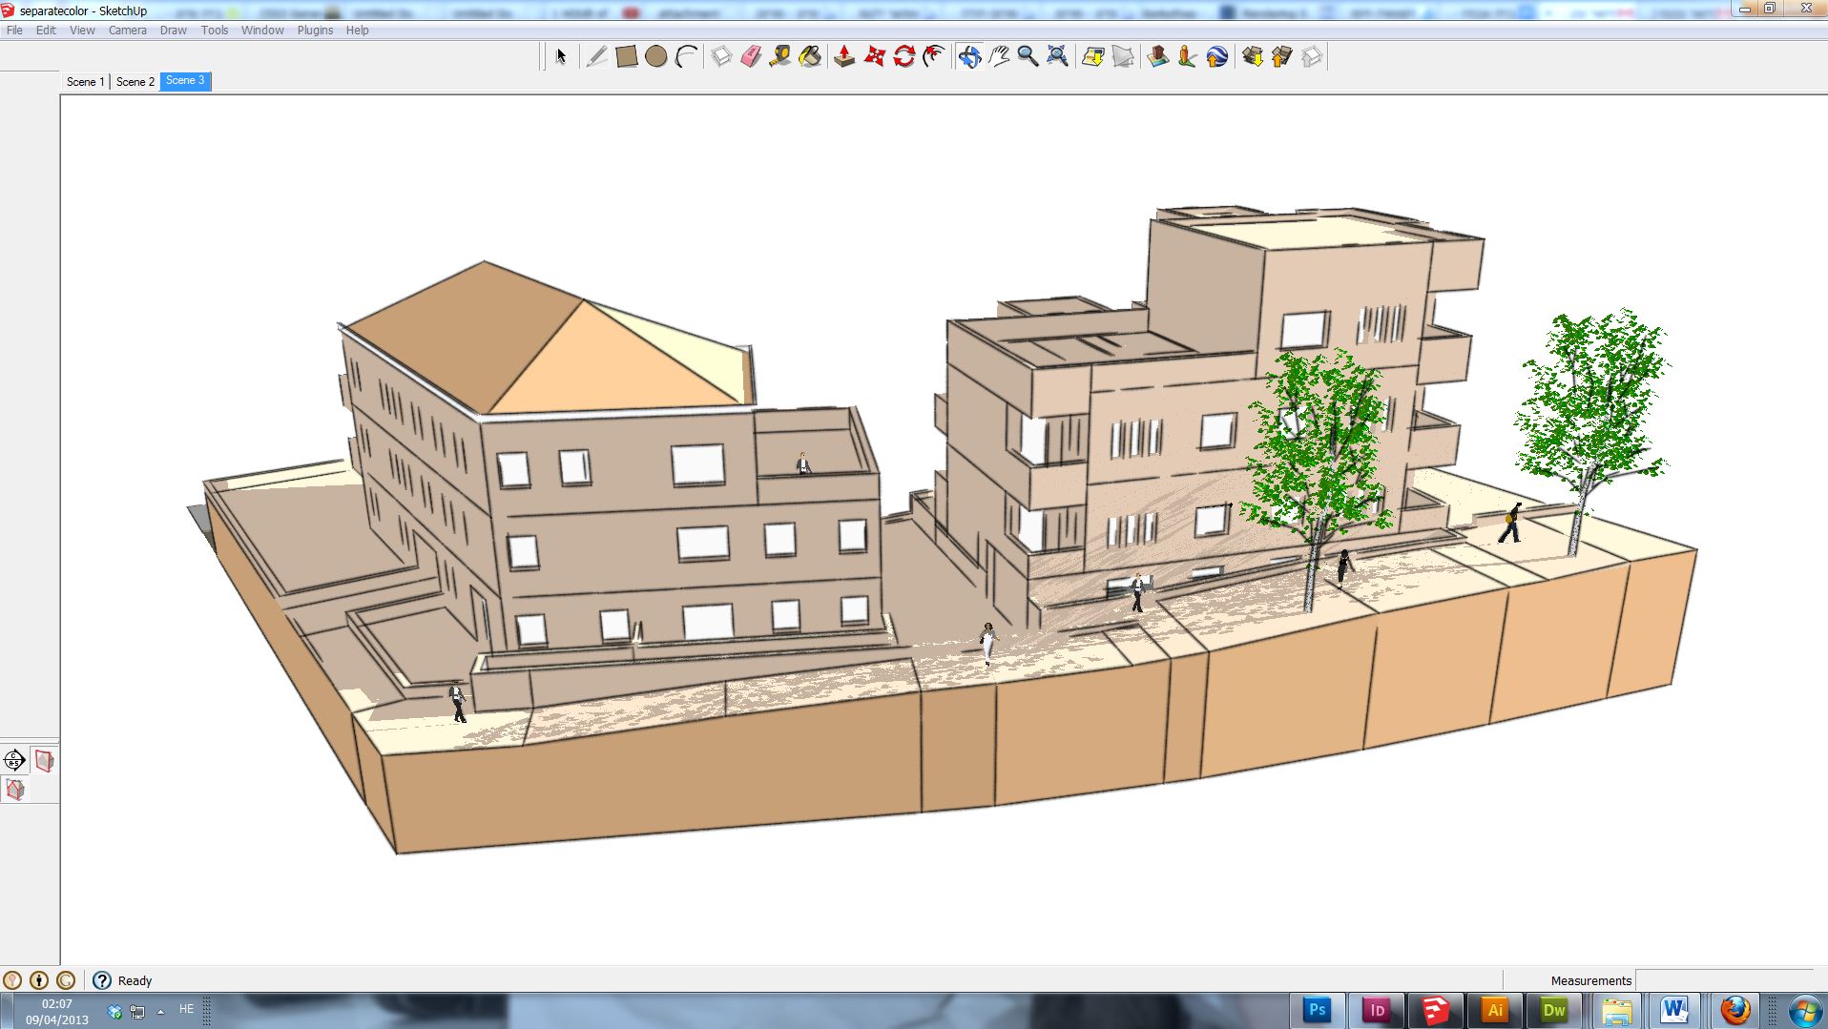This screenshot has width=1828, height=1029.
Task: Click the Add New Building icon
Action: point(1158,56)
